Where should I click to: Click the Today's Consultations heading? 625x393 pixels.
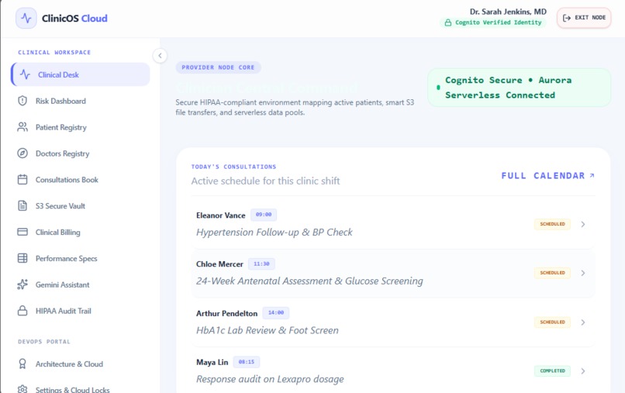click(x=233, y=167)
